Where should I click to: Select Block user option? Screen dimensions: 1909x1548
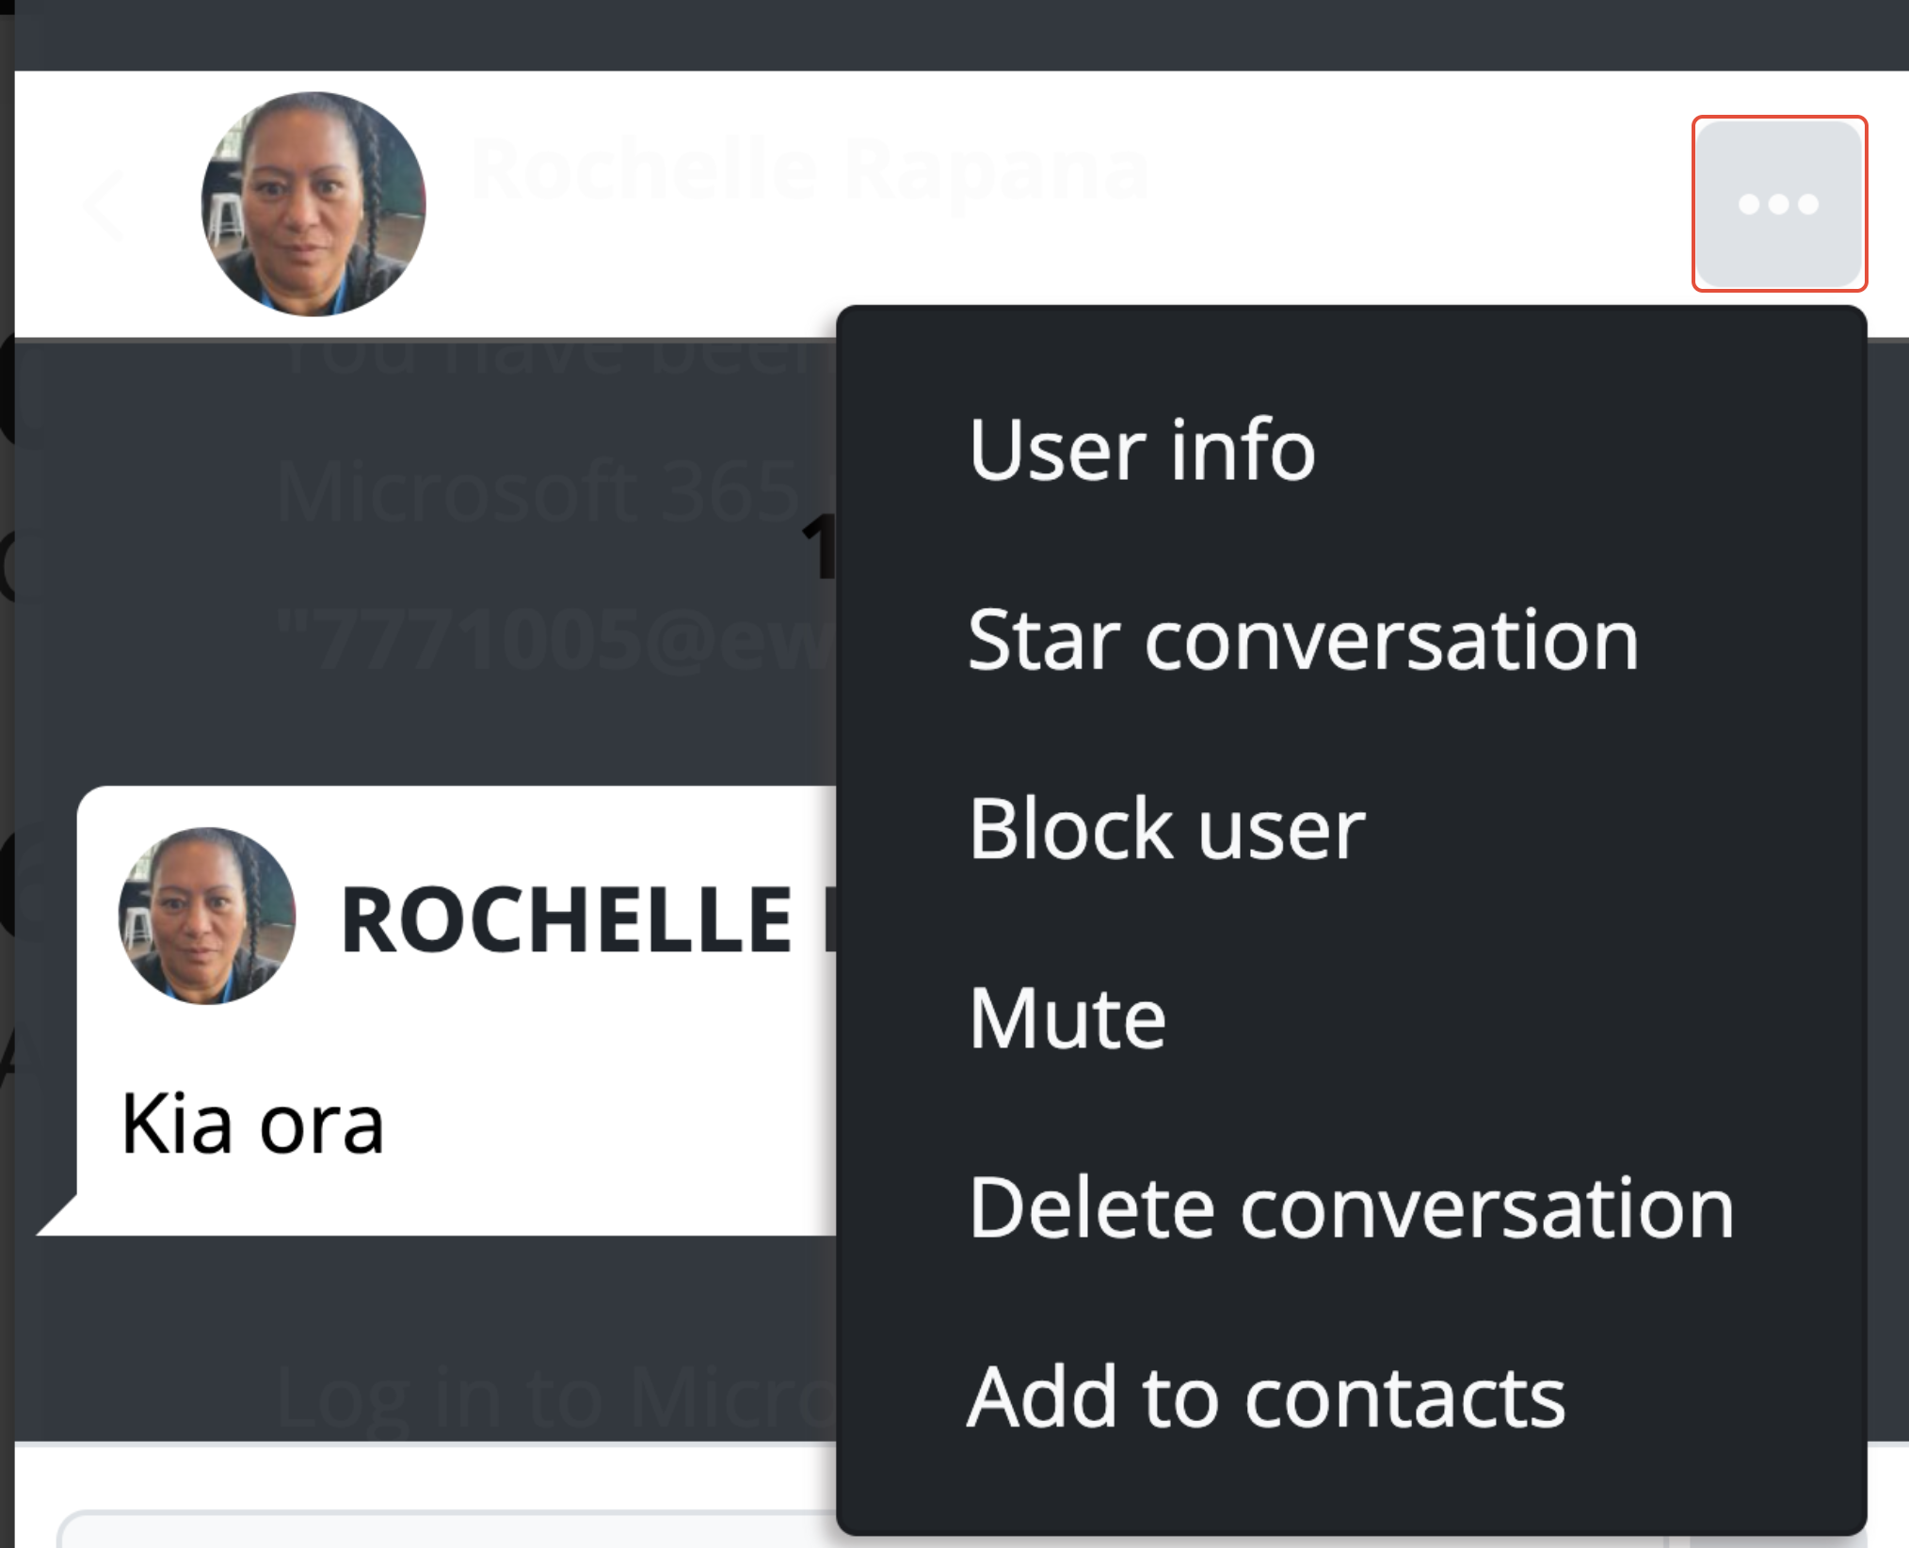(x=1167, y=829)
